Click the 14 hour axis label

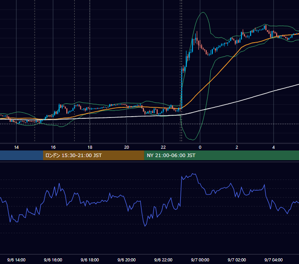(x=16, y=147)
